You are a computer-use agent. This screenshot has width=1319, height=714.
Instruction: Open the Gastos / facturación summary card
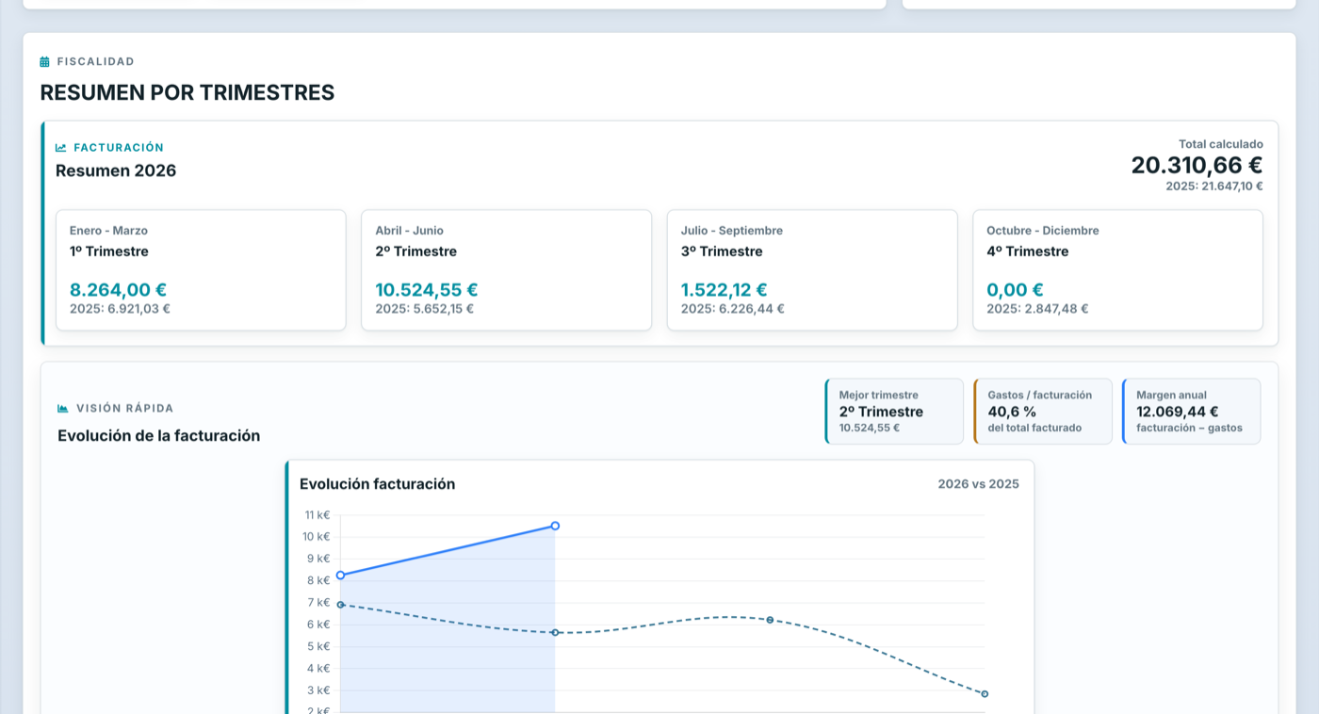coord(1043,412)
